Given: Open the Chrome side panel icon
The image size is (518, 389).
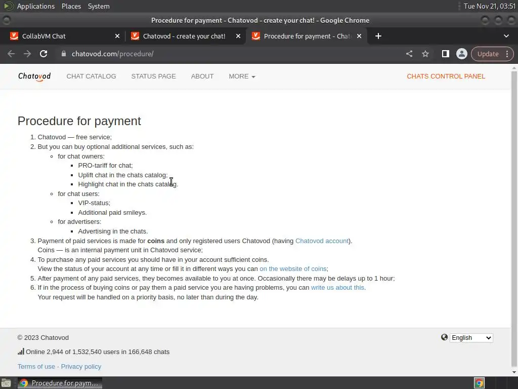Looking at the screenshot, I should pyautogui.click(x=445, y=54).
